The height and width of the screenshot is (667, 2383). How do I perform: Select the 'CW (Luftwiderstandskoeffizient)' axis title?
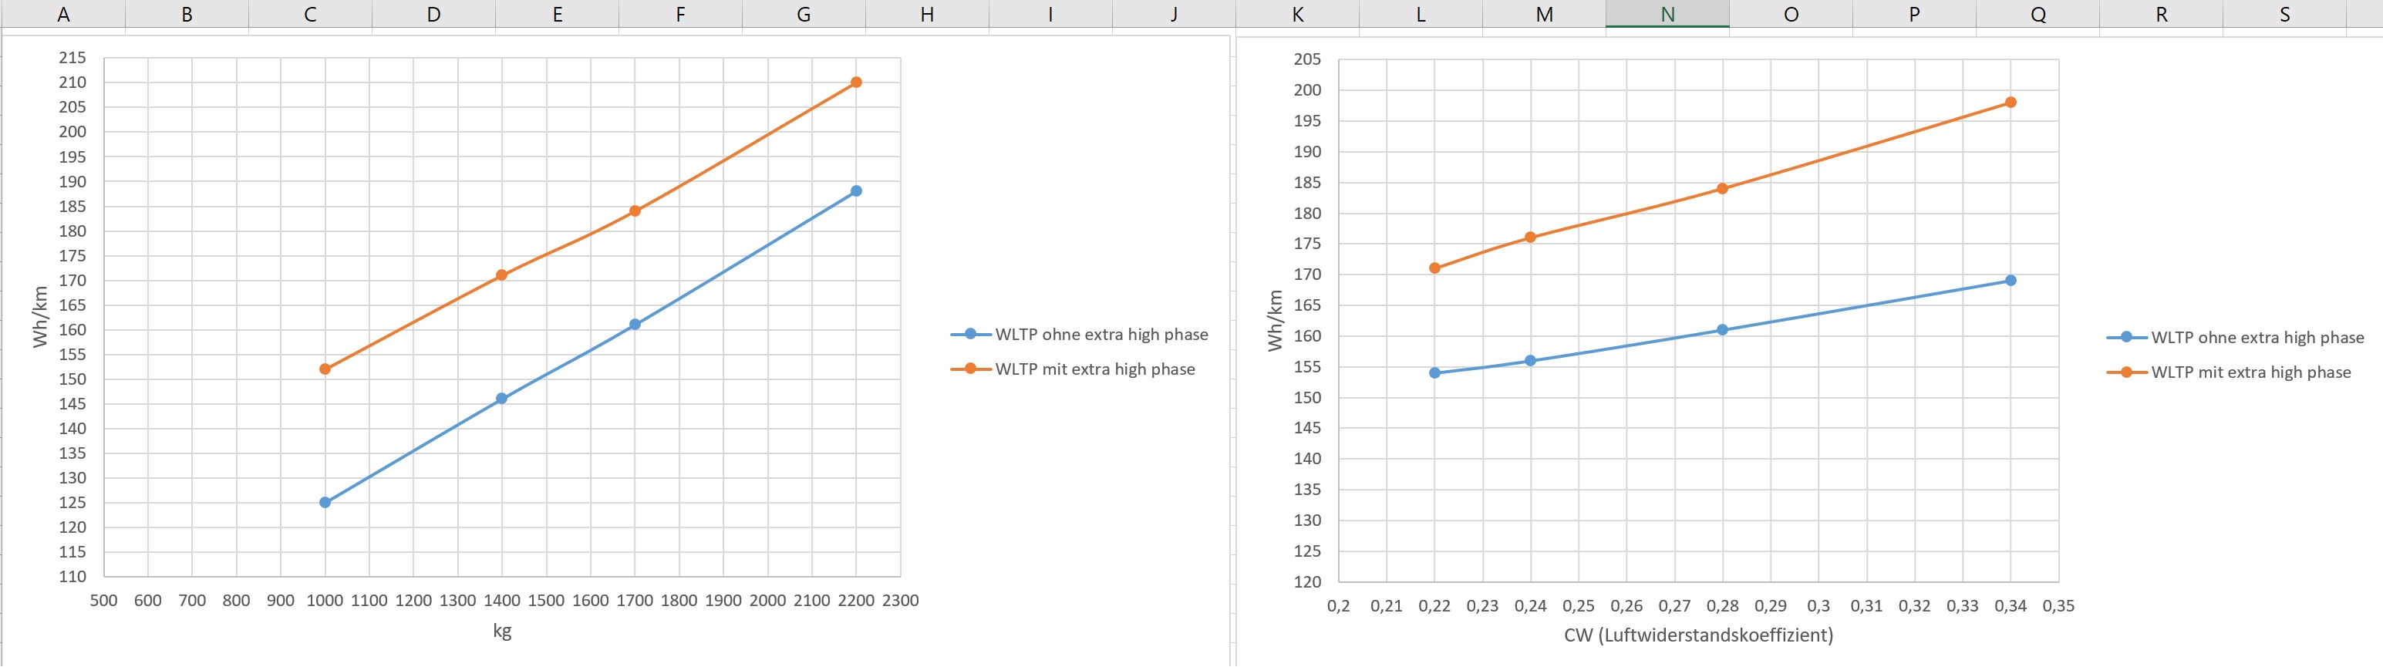click(1698, 635)
